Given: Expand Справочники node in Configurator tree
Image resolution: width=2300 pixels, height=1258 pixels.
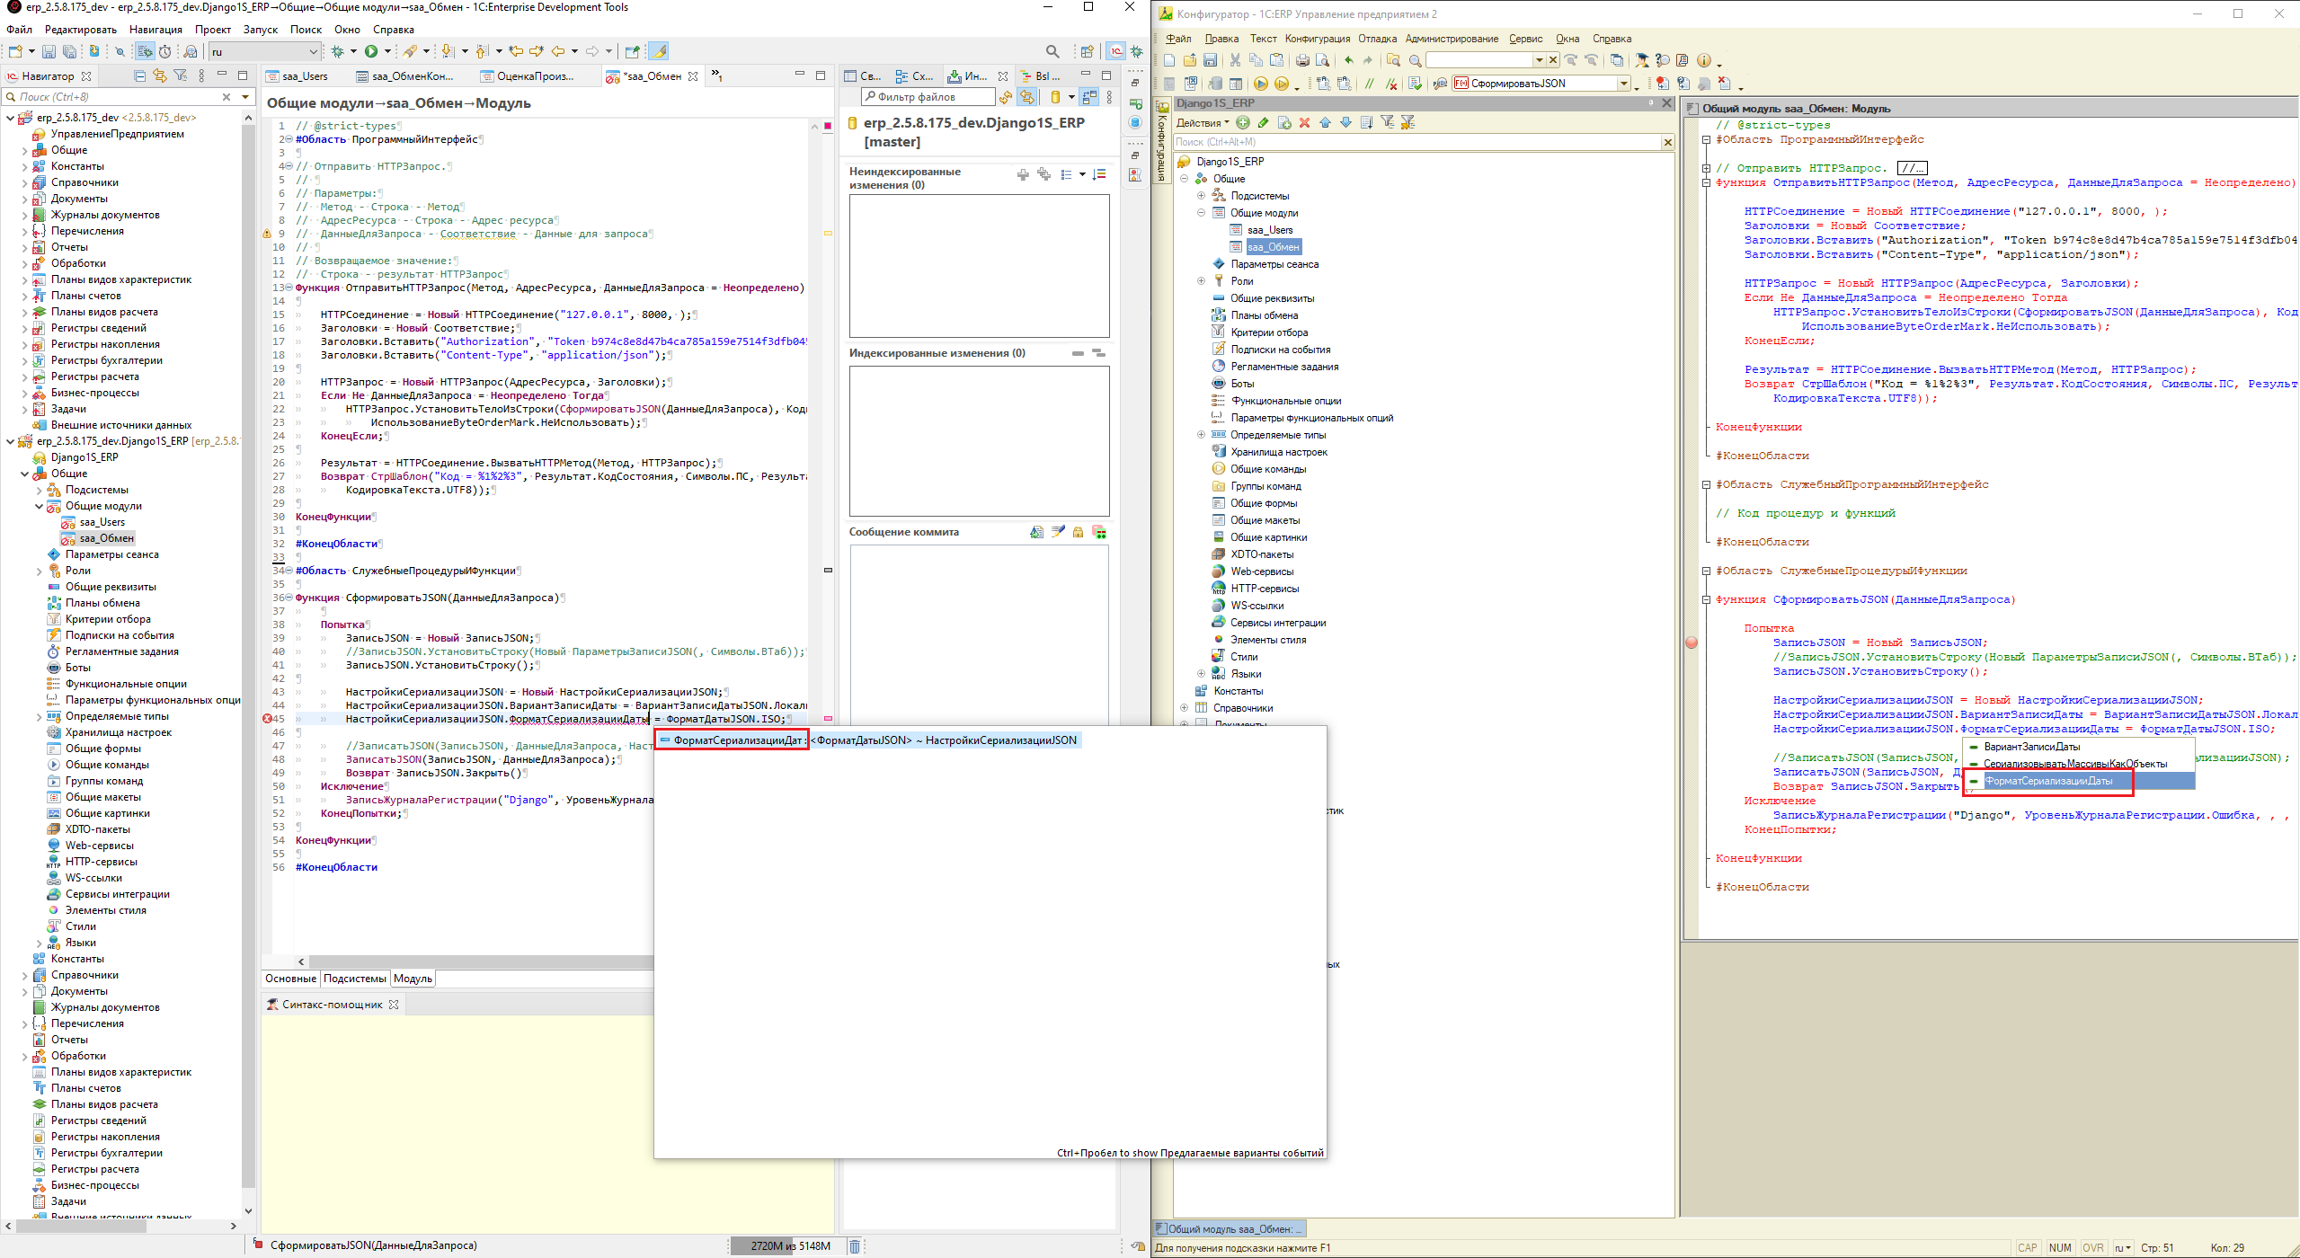Looking at the screenshot, I should point(1185,708).
